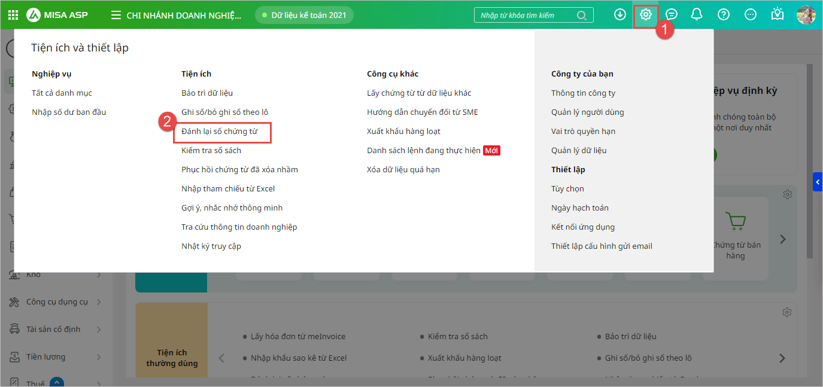Click the Kho warehouse sidebar icon

click(14, 275)
